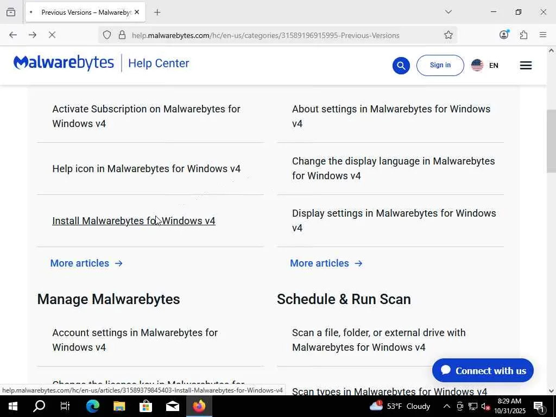556x417 pixels.
Task: Open the extensions puzzle icon
Action: pos(523,35)
